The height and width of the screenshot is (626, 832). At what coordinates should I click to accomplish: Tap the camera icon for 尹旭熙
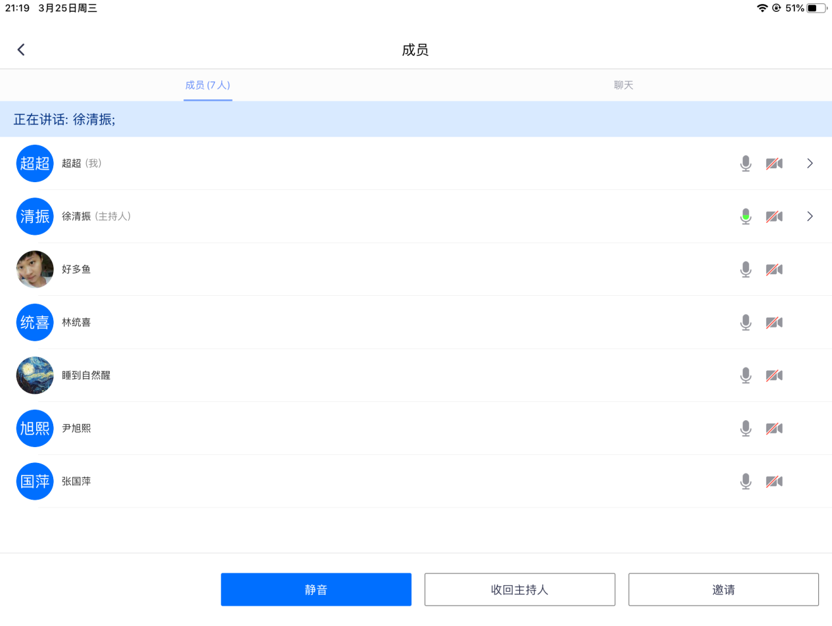[x=774, y=429]
